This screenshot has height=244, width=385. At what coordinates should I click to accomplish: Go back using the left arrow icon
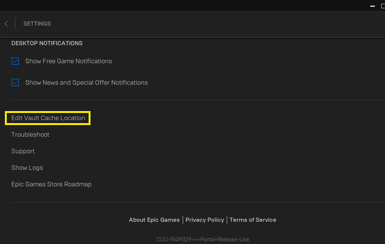point(6,24)
